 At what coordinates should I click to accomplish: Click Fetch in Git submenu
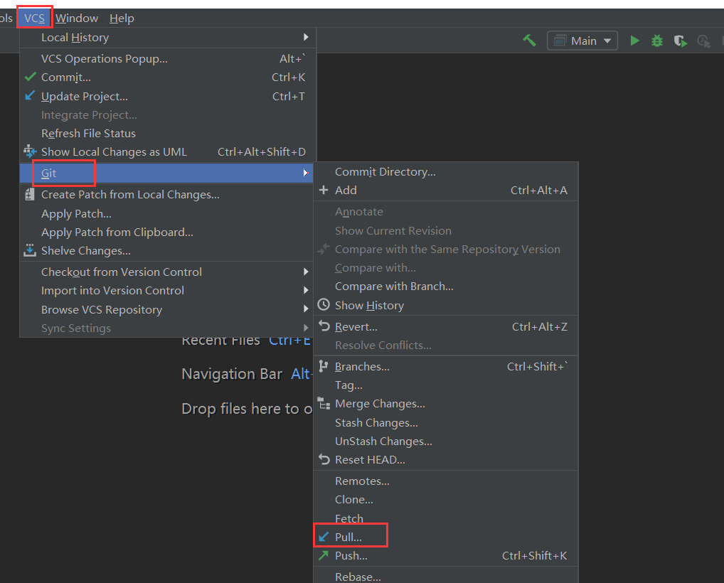tap(446, 518)
